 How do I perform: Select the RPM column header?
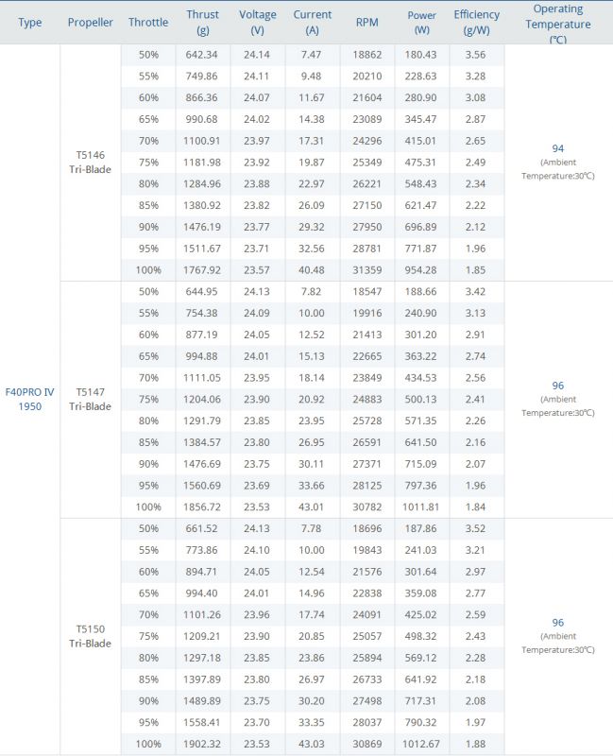367,22
